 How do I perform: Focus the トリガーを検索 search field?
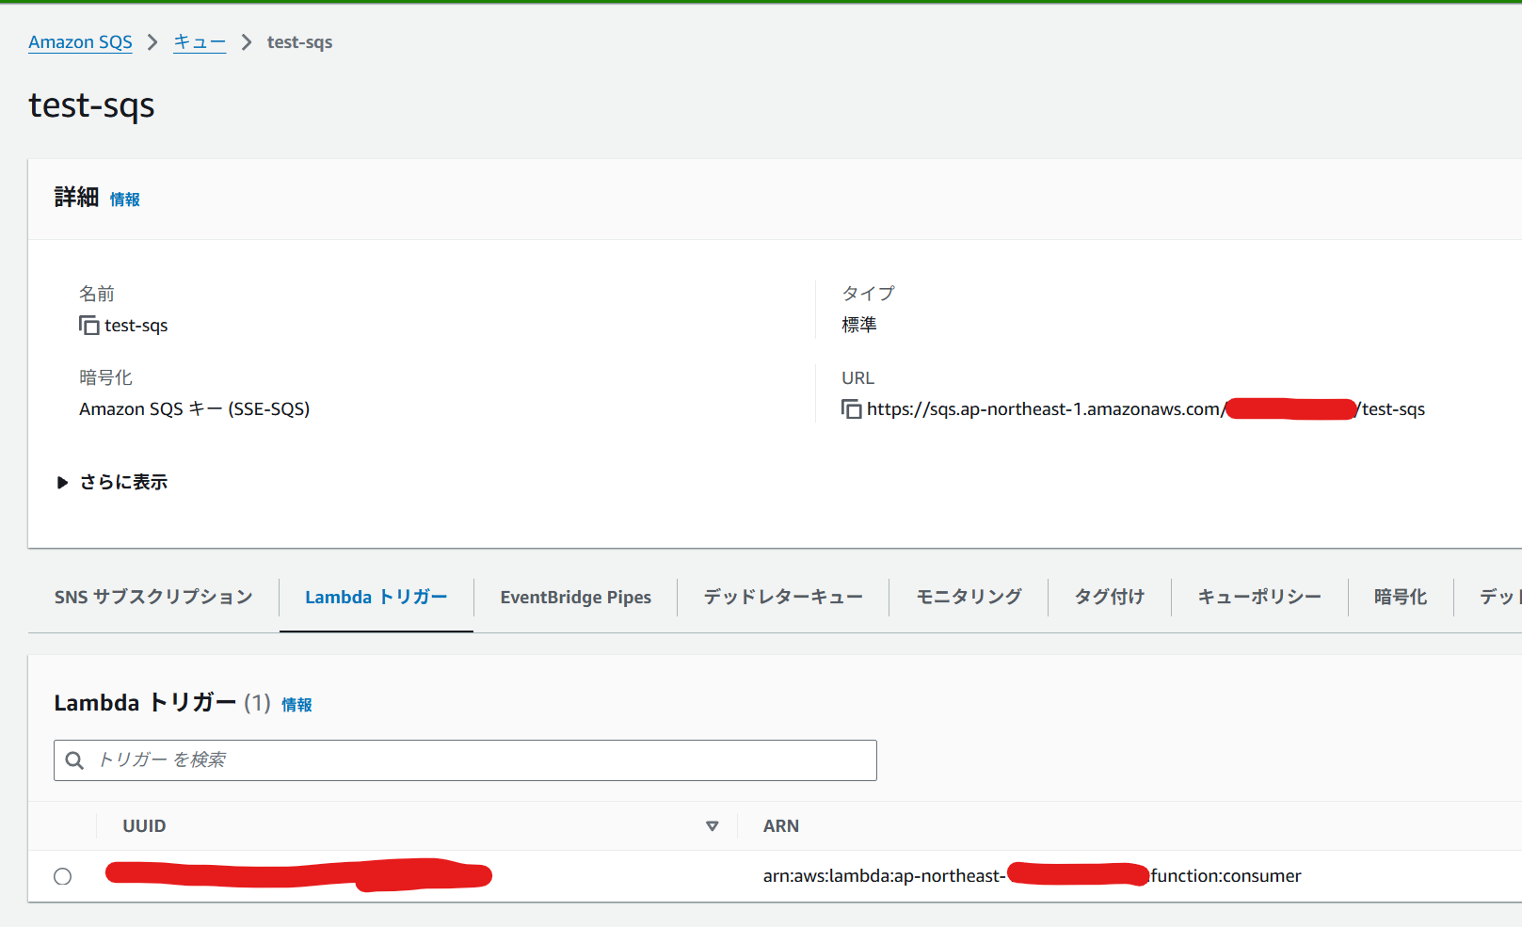465,760
